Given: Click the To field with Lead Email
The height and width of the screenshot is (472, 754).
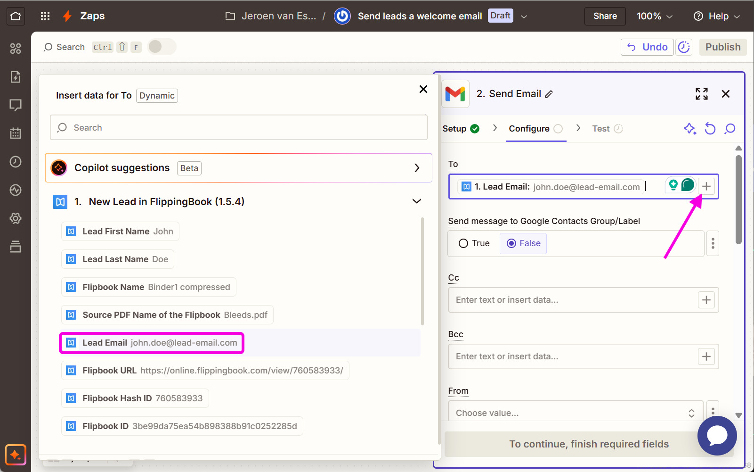Looking at the screenshot, I should pyautogui.click(x=584, y=187).
